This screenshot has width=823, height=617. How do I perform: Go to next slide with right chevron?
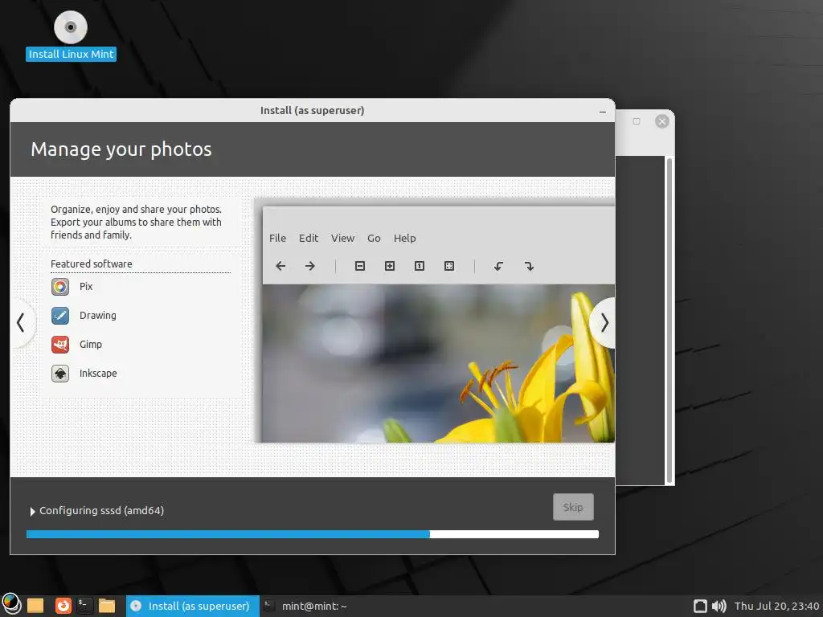pyautogui.click(x=604, y=323)
